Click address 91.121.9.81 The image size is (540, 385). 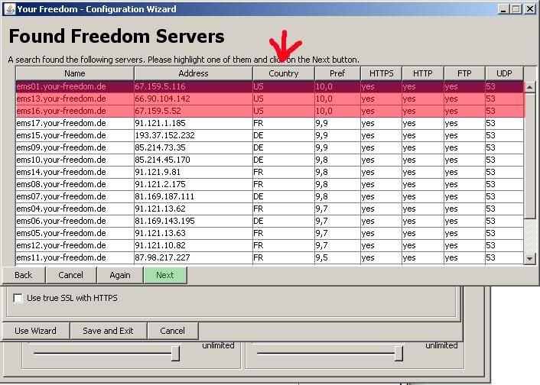(158, 172)
